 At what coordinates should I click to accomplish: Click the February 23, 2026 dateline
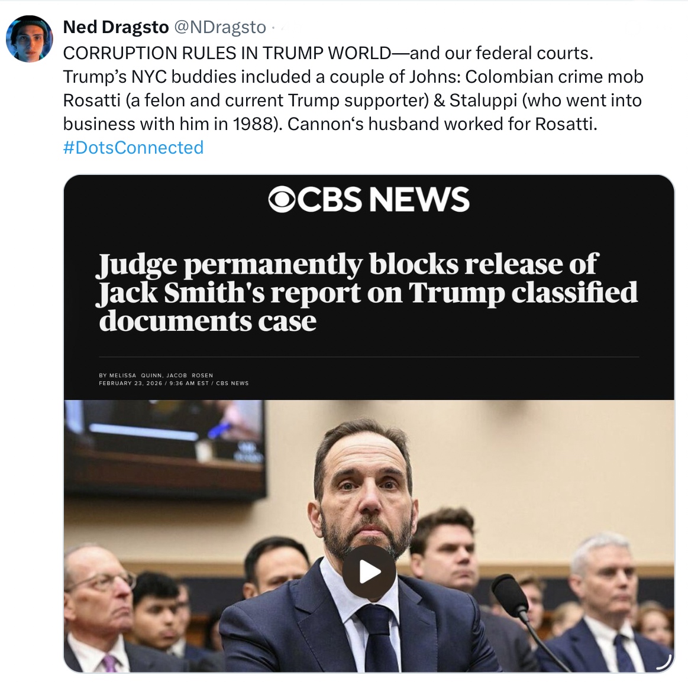pyautogui.click(x=130, y=383)
